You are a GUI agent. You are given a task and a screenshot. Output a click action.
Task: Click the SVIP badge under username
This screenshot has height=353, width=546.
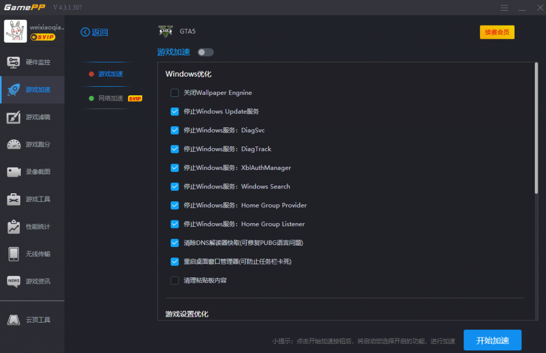tap(43, 37)
